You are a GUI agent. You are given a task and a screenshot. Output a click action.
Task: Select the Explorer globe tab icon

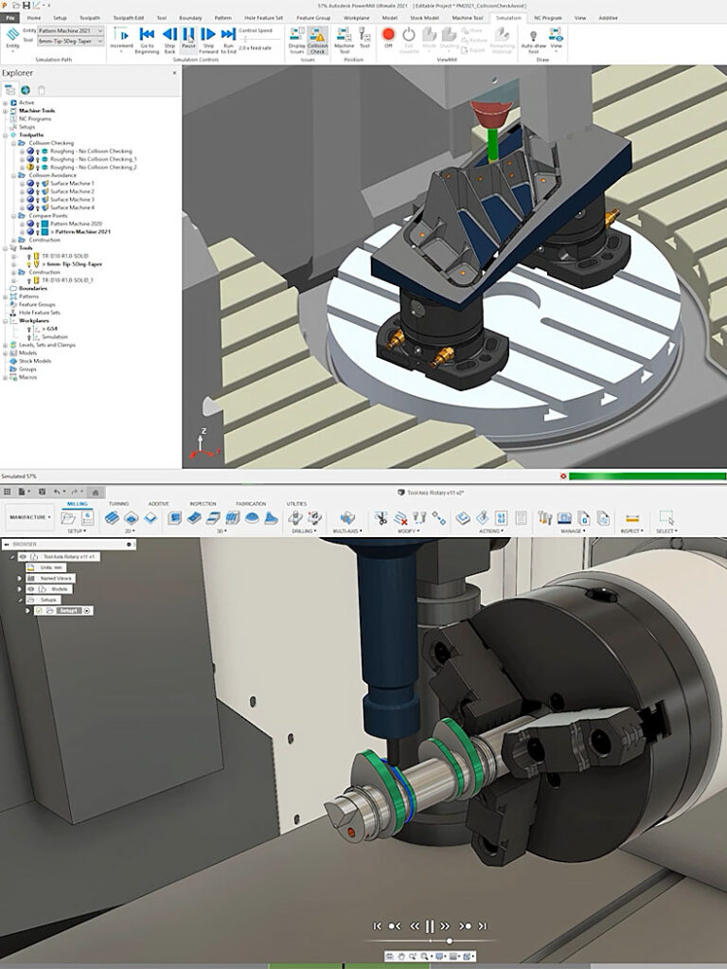click(26, 90)
